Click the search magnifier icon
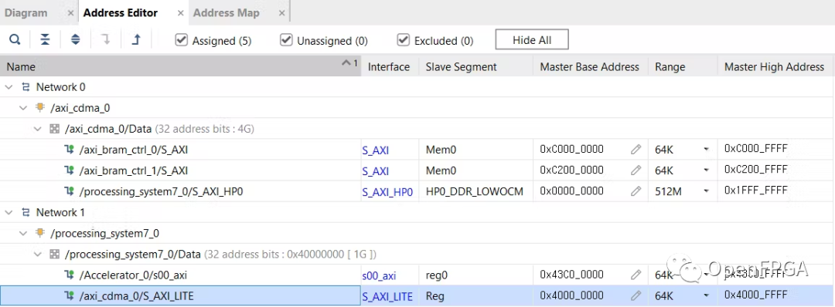Viewport: 835px width, 307px height. click(15, 40)
